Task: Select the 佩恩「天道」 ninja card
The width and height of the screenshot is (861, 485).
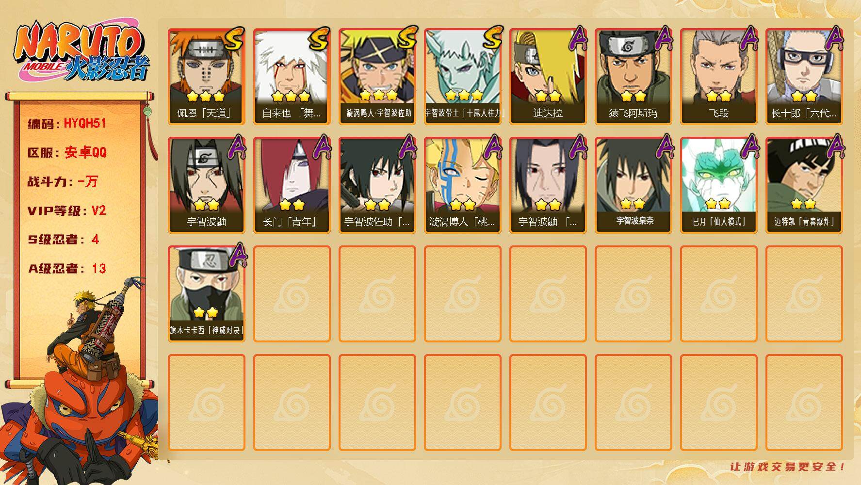Action: point(206,77)
